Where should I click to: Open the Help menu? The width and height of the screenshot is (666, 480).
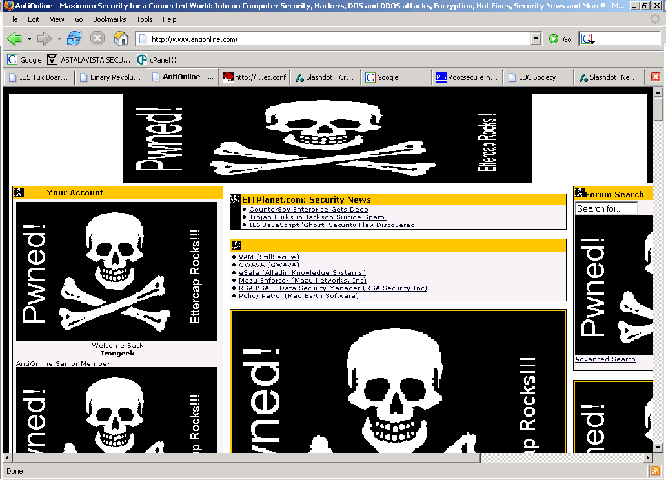pyautogui.click(x=170, y=19)
